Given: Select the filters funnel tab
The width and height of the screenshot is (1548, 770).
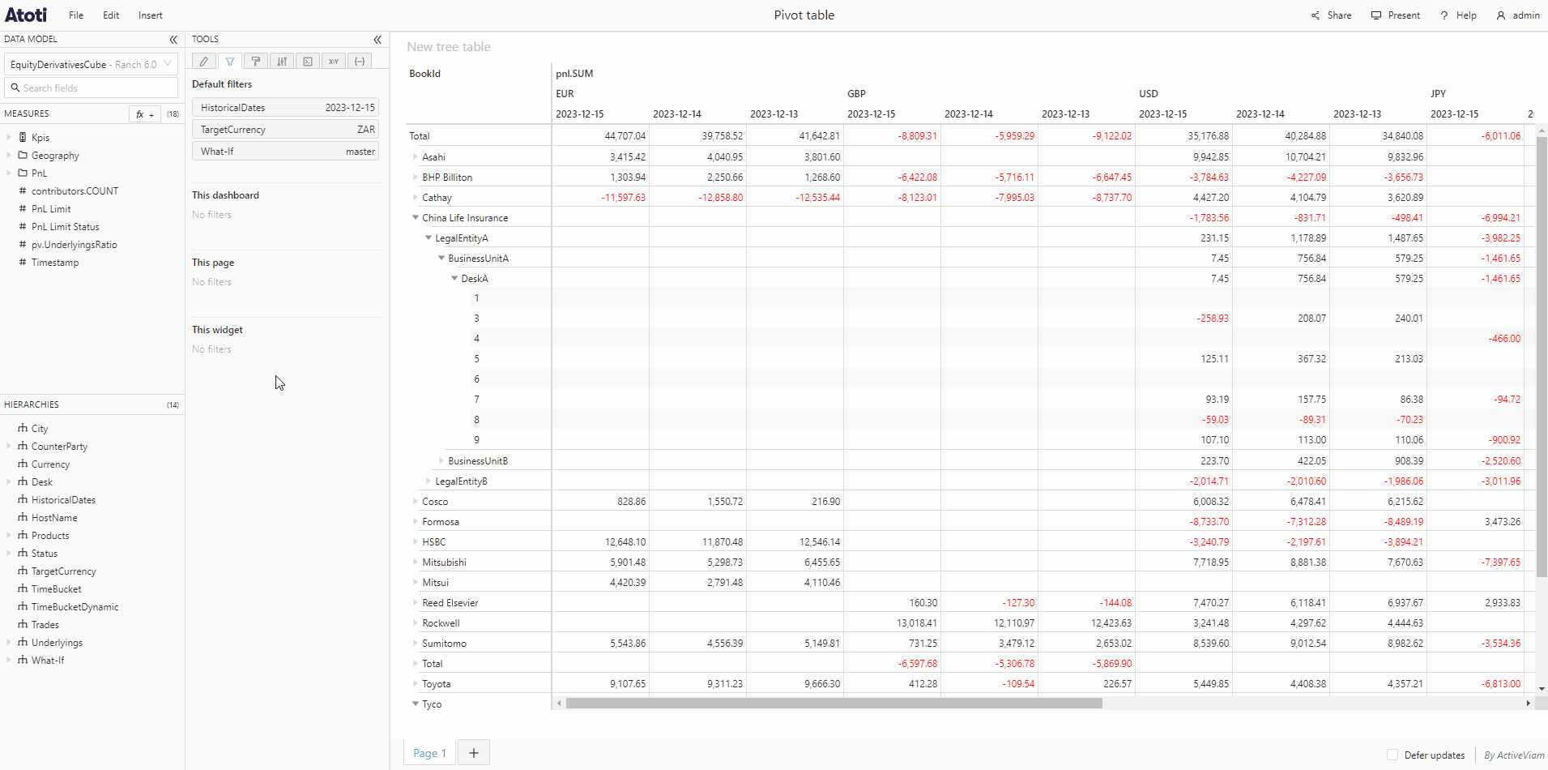Looking at the screenshot, I should point(230,62).
